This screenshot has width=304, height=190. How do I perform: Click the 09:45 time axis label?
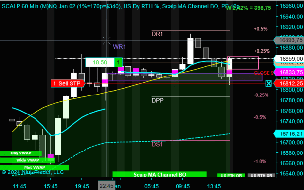[x=183, y=186]
